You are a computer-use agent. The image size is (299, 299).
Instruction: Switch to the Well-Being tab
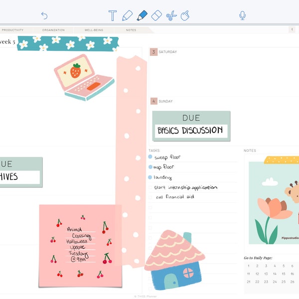click(94, 30)
